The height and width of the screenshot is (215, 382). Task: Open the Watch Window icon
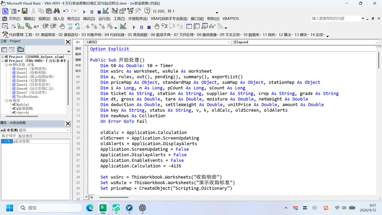(x=204, y=26)
